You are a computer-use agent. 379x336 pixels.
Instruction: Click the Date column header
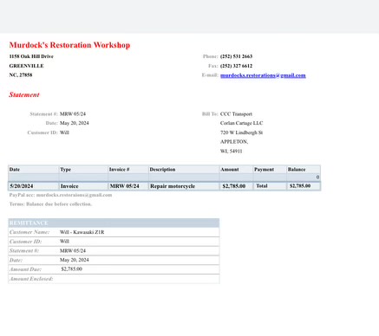click(15, 170)
